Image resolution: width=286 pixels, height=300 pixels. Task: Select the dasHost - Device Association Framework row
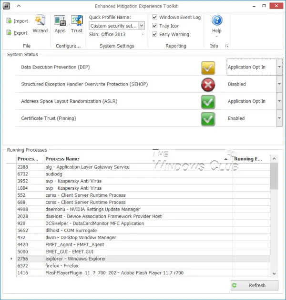pyautogui.click(x=143, y=217)
